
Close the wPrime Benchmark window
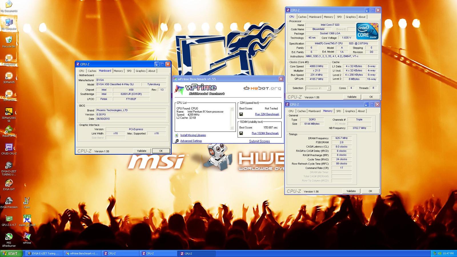(281, 79)
